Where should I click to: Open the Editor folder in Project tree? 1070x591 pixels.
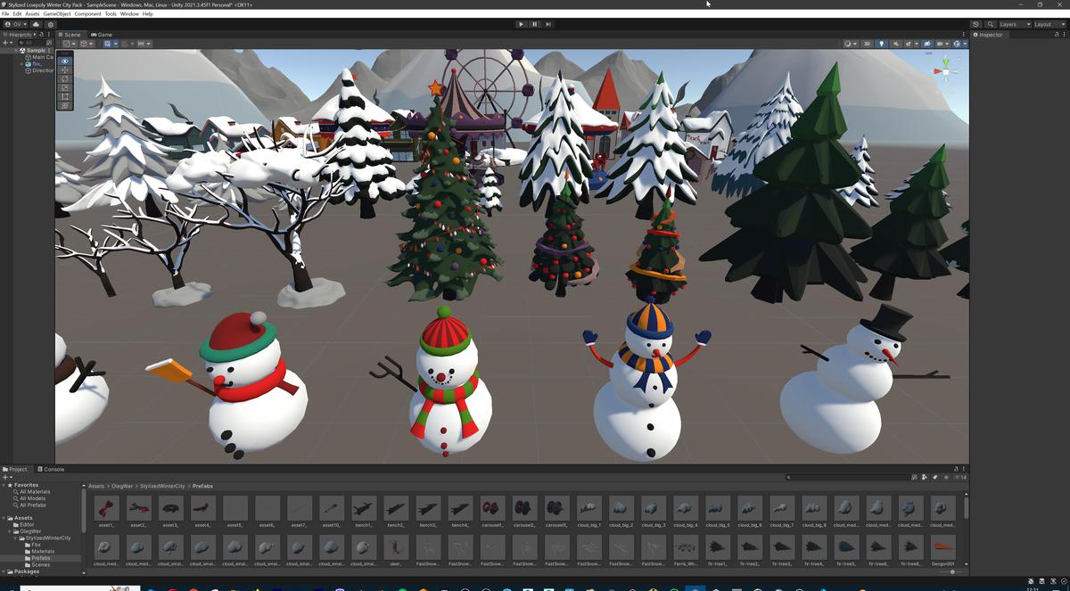click(x=28, y=525)
